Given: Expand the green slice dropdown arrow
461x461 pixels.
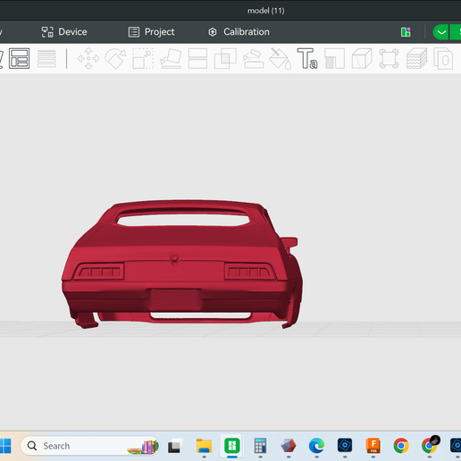Looking at the screenshot, I should coord(441,32).
